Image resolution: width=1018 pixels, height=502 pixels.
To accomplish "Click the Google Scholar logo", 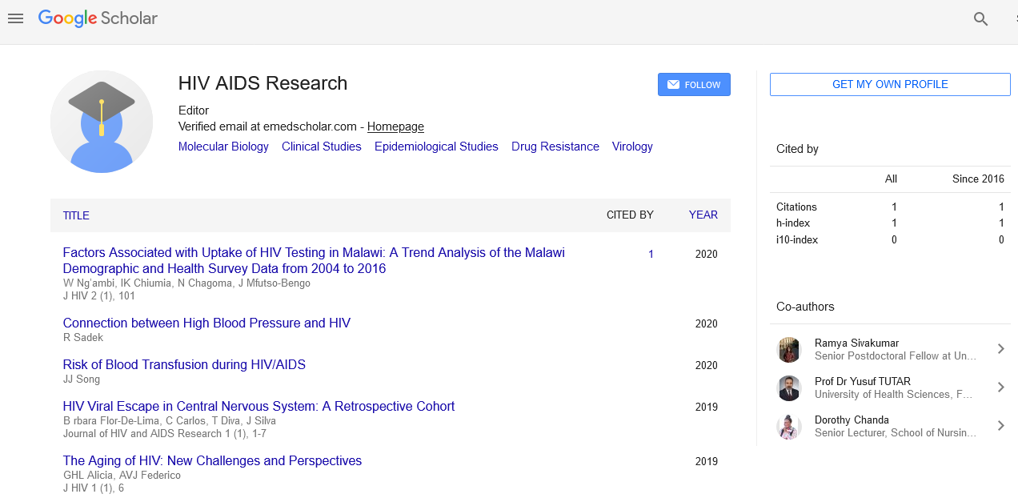I will 98,18.
